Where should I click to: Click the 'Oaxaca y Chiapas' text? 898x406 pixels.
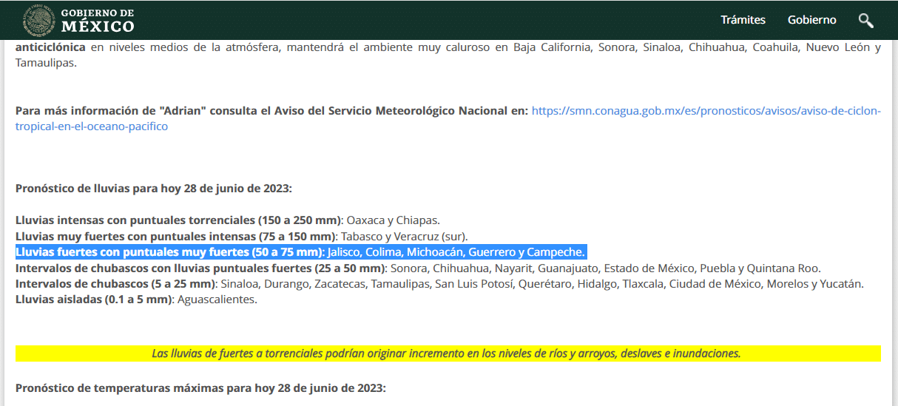click(393, 220)
